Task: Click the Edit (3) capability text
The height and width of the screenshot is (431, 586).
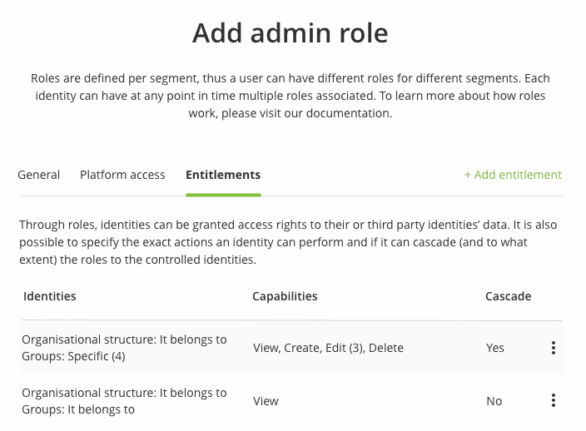Action: (x=345, y=348)
